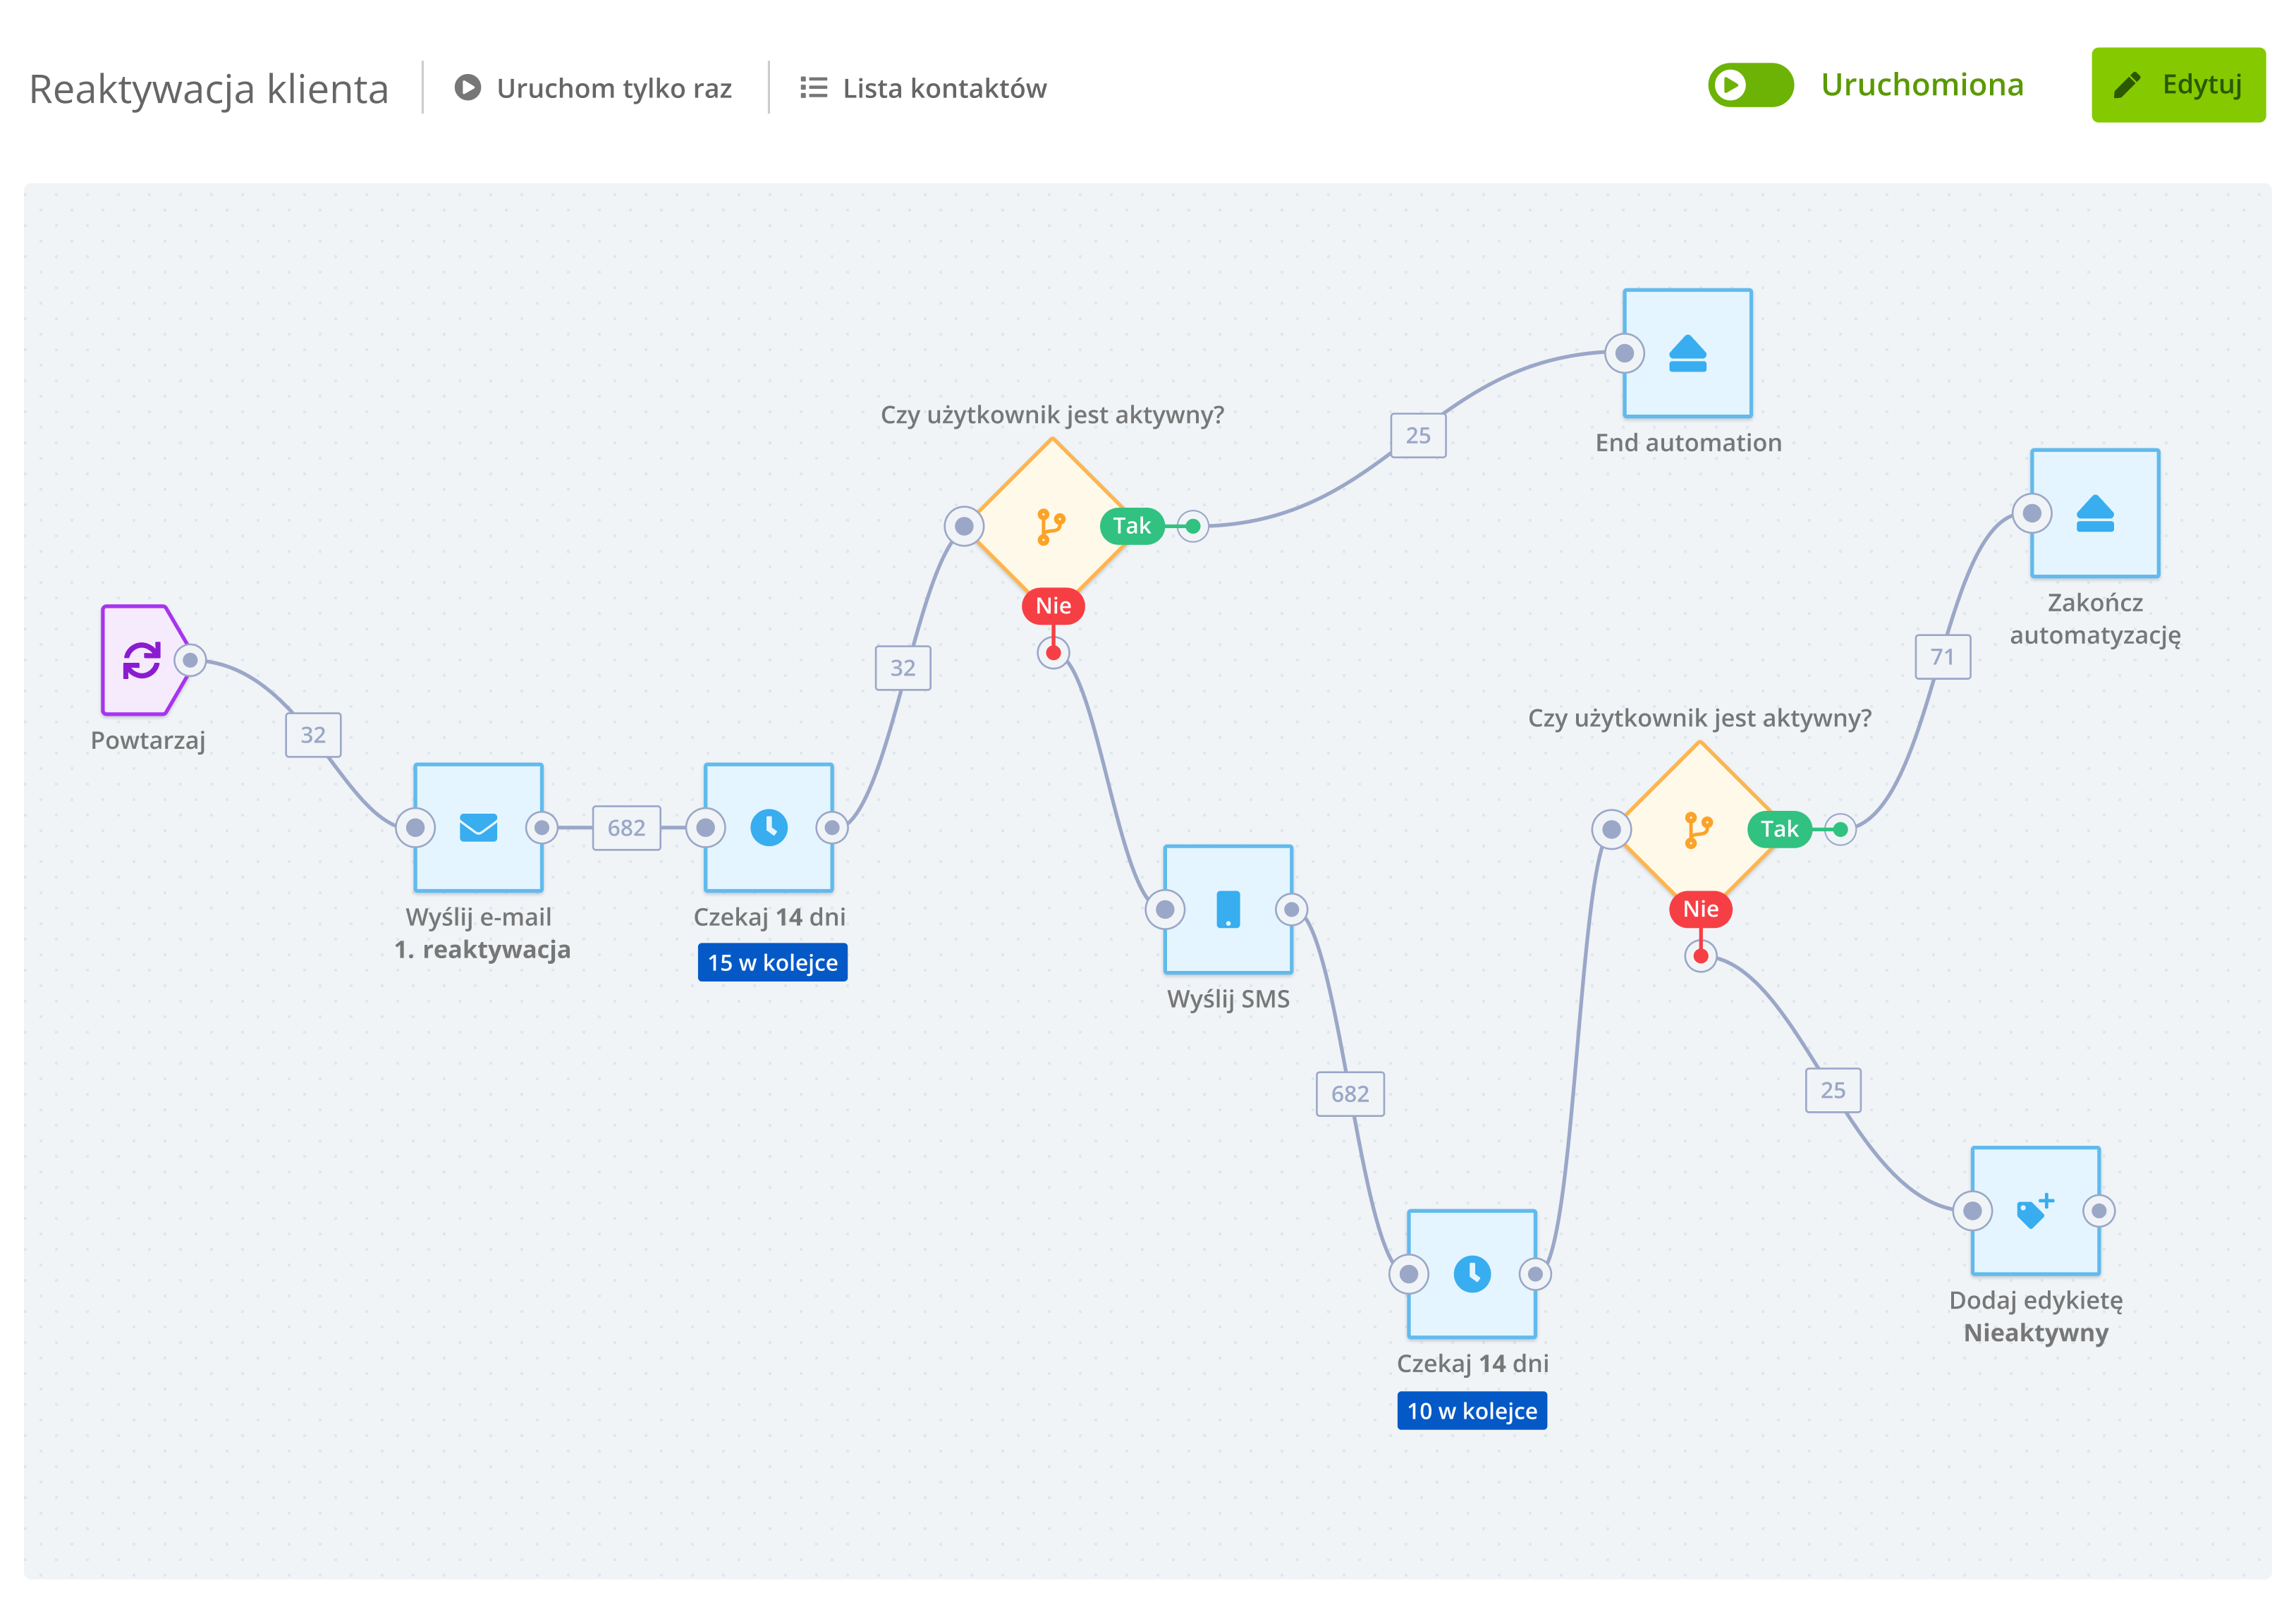Screen dimensions: 2296x1602
Task: Click the Reaktywacja klienta title
Action: pyautogui.click(x=208, y=89)
